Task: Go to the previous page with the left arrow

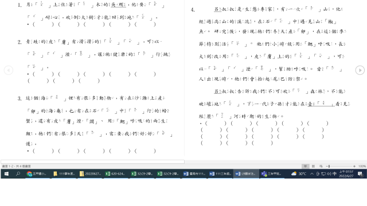Action: (x=9, y=70)
